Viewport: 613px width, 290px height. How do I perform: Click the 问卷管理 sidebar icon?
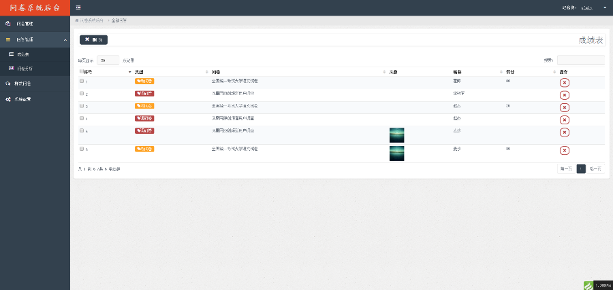pos(7,24)
